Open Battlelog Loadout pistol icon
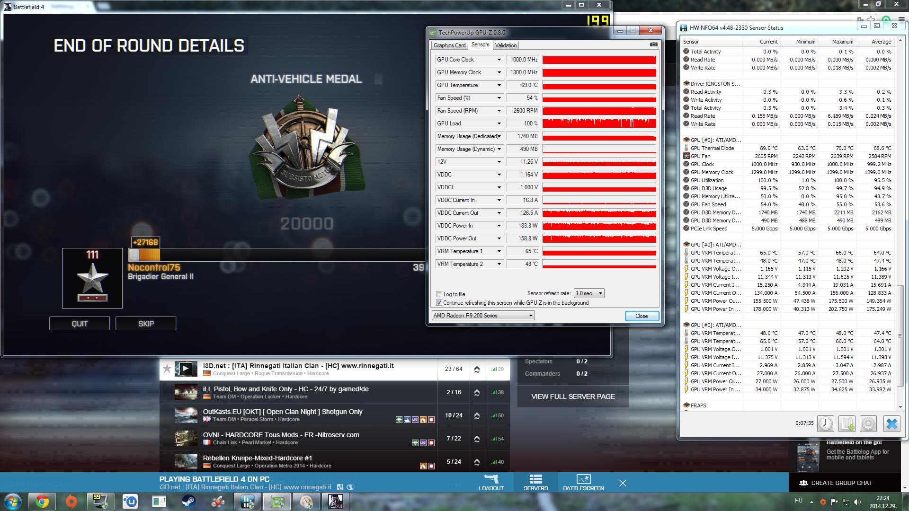The image size is (909, 511). point(491,482)
